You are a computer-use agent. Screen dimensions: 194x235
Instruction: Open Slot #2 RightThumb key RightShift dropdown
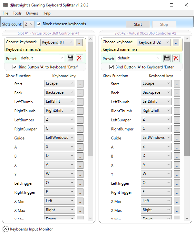click(x=156, y=111)
